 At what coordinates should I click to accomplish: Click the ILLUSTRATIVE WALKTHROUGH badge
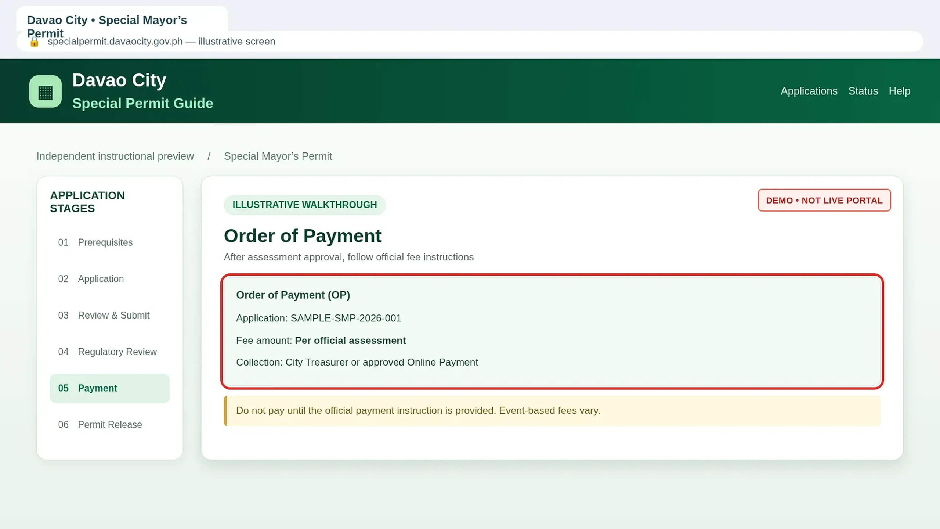click(x=305, y=205)
